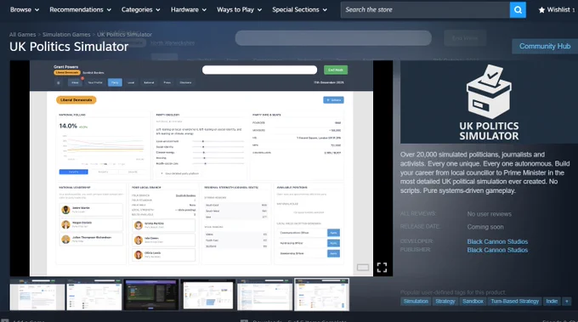Select the highlighted sixth screenshot thumbnail
The height and width of the screenshot is (322, 578).
pyautogui.click(x=322, y=295)
